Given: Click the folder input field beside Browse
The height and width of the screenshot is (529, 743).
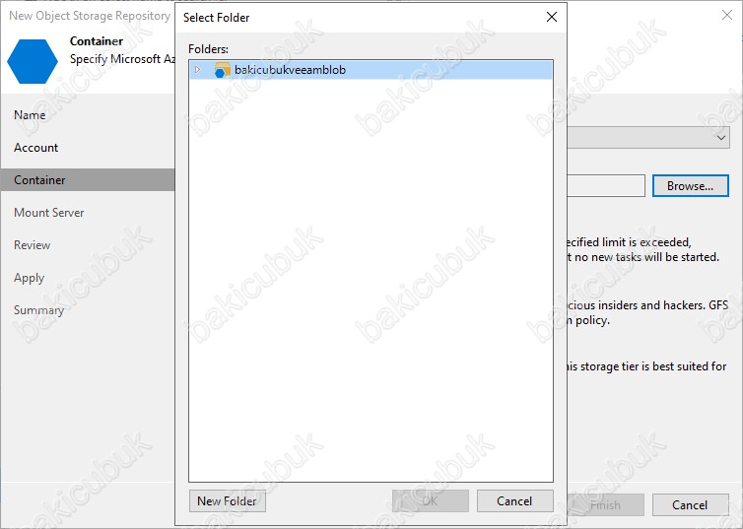Looking at the screenshot, I should click(606, 185).
